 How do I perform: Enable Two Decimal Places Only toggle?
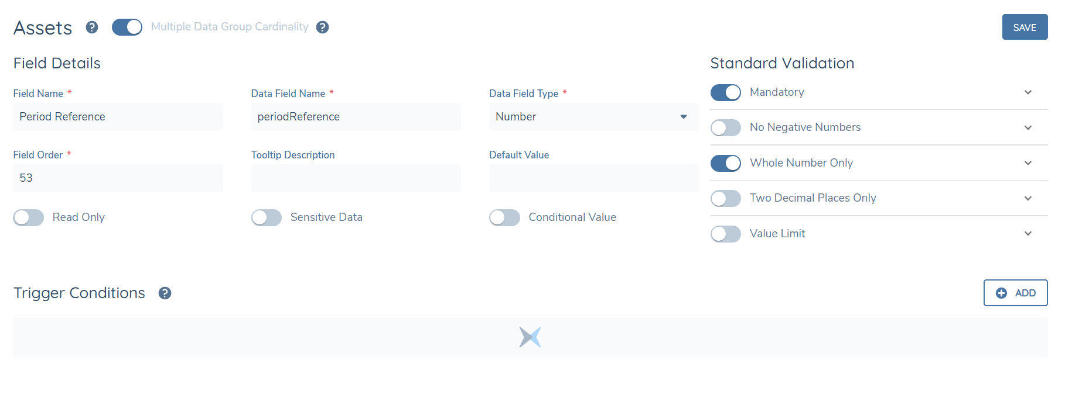[726, 198]
